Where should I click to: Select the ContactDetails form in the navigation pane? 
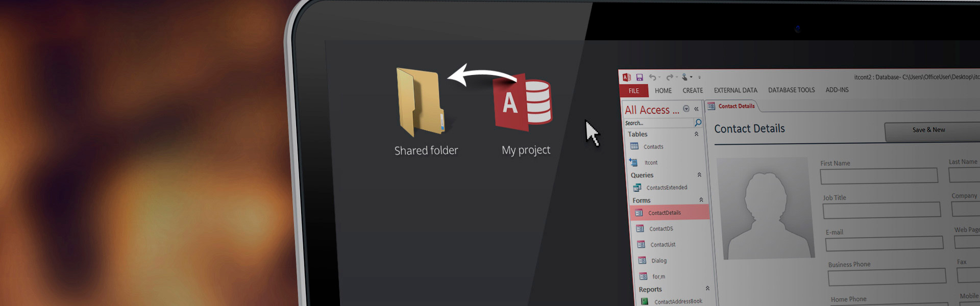point(670,213)
